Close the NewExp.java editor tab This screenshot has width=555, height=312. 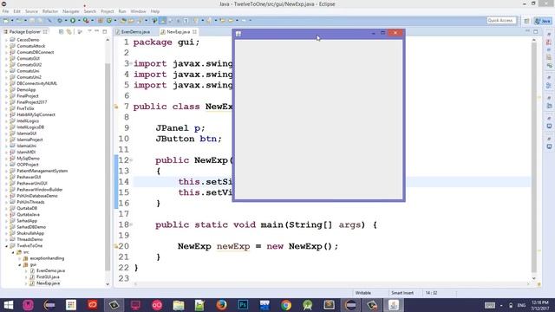[194, 32]
